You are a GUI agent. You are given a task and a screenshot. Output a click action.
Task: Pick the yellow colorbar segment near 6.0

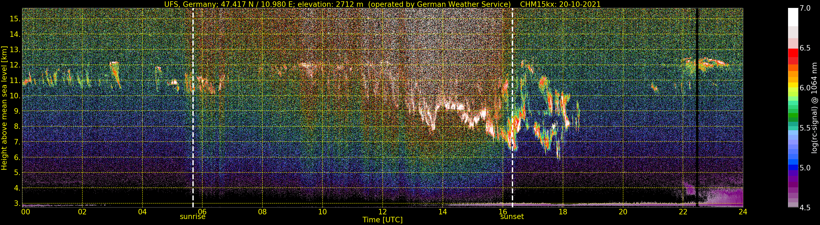click(x=793, y=85)
